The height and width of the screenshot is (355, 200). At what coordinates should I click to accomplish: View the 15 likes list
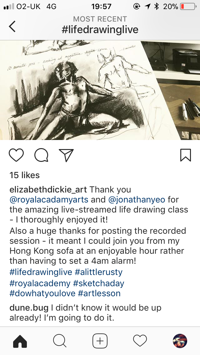(x=24, y=175)
